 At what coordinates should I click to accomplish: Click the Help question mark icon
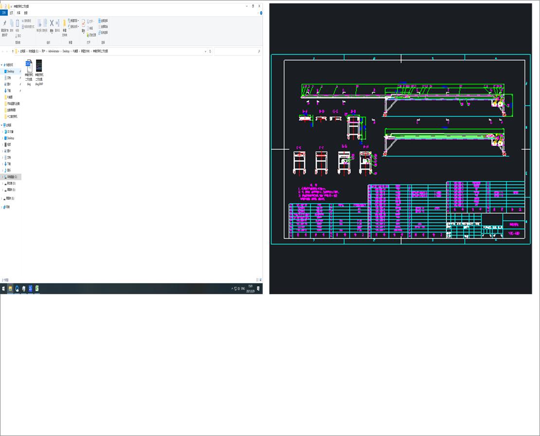(261, 13)
